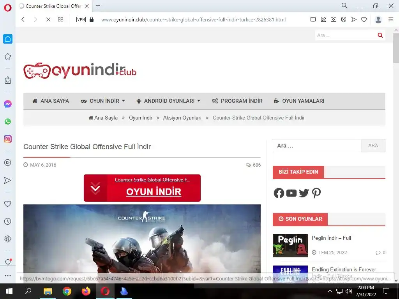
Task: Open the Facebook follow icon
Action: [279, 193]
